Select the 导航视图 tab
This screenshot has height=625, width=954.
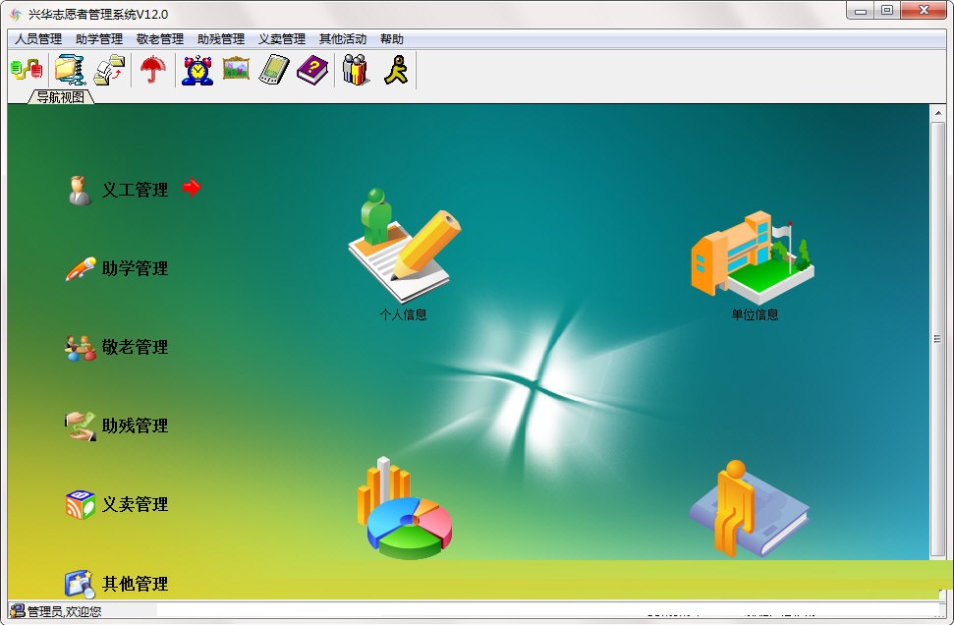(61, 96)
